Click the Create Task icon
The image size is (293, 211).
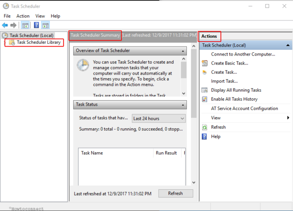(205, 72)
